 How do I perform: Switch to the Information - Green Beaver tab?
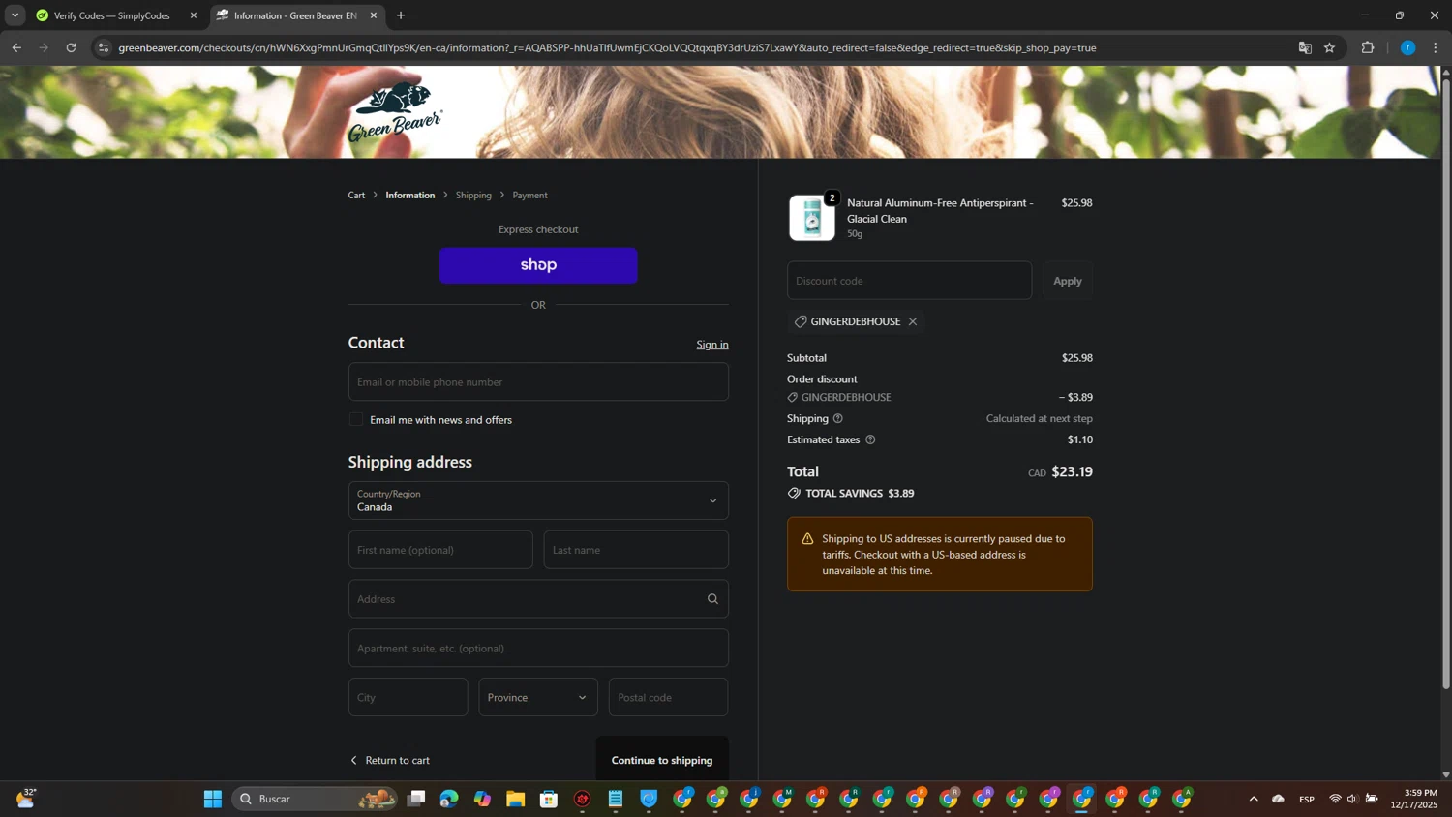[295, 15]
